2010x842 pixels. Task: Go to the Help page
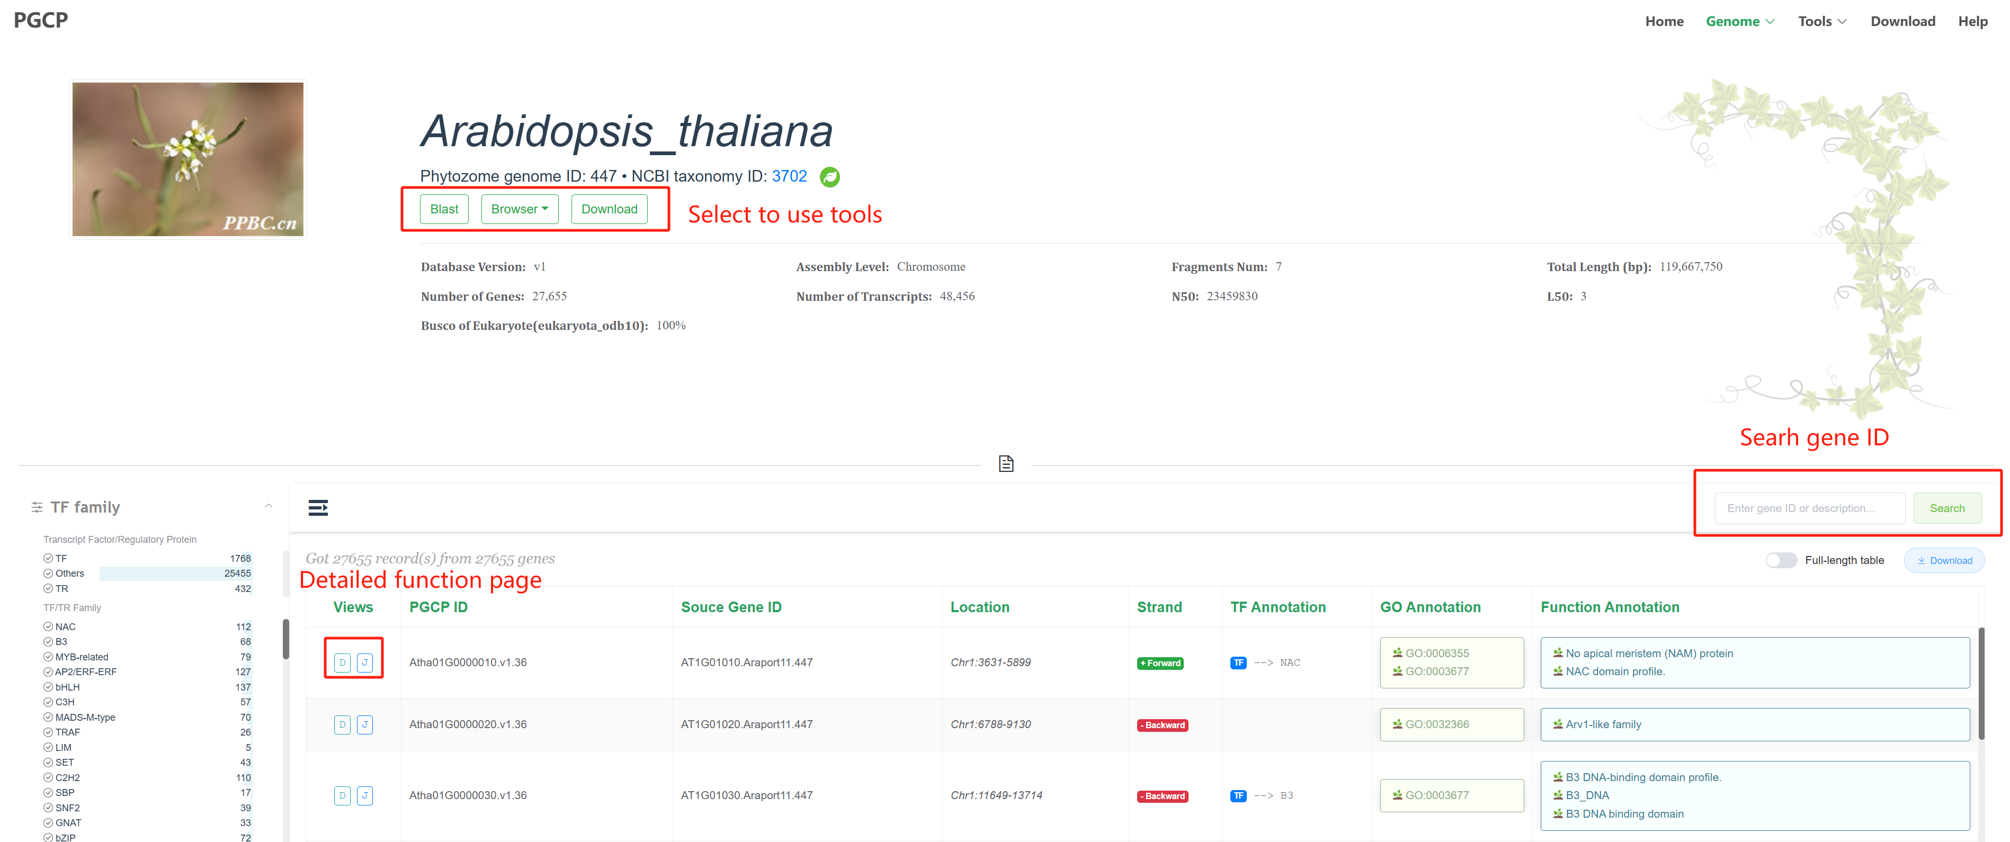click(x=1972, y=21)
